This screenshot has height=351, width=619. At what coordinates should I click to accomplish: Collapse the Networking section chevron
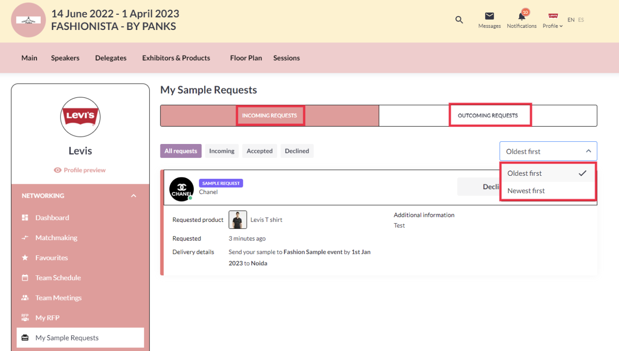(133, 196)
